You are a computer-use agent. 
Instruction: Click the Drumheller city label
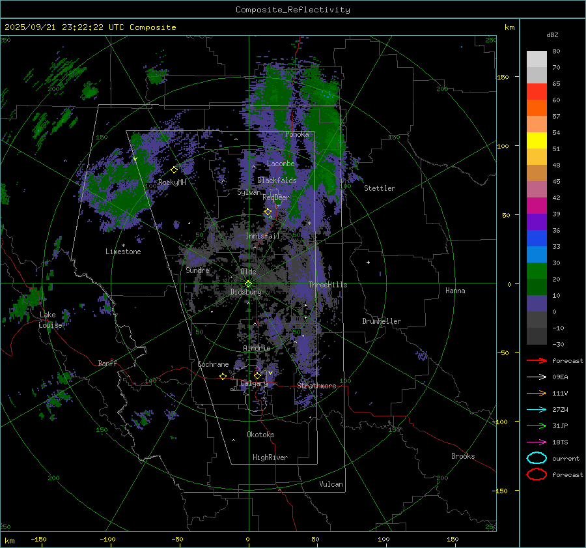coord(382,321)
